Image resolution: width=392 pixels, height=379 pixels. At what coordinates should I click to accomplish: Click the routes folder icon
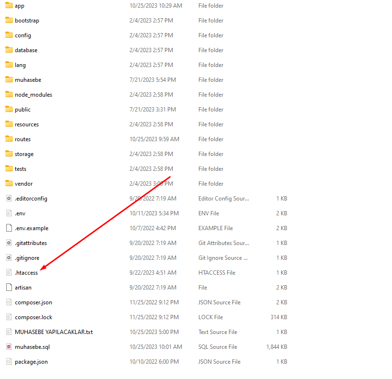click(x=9, y=139)
